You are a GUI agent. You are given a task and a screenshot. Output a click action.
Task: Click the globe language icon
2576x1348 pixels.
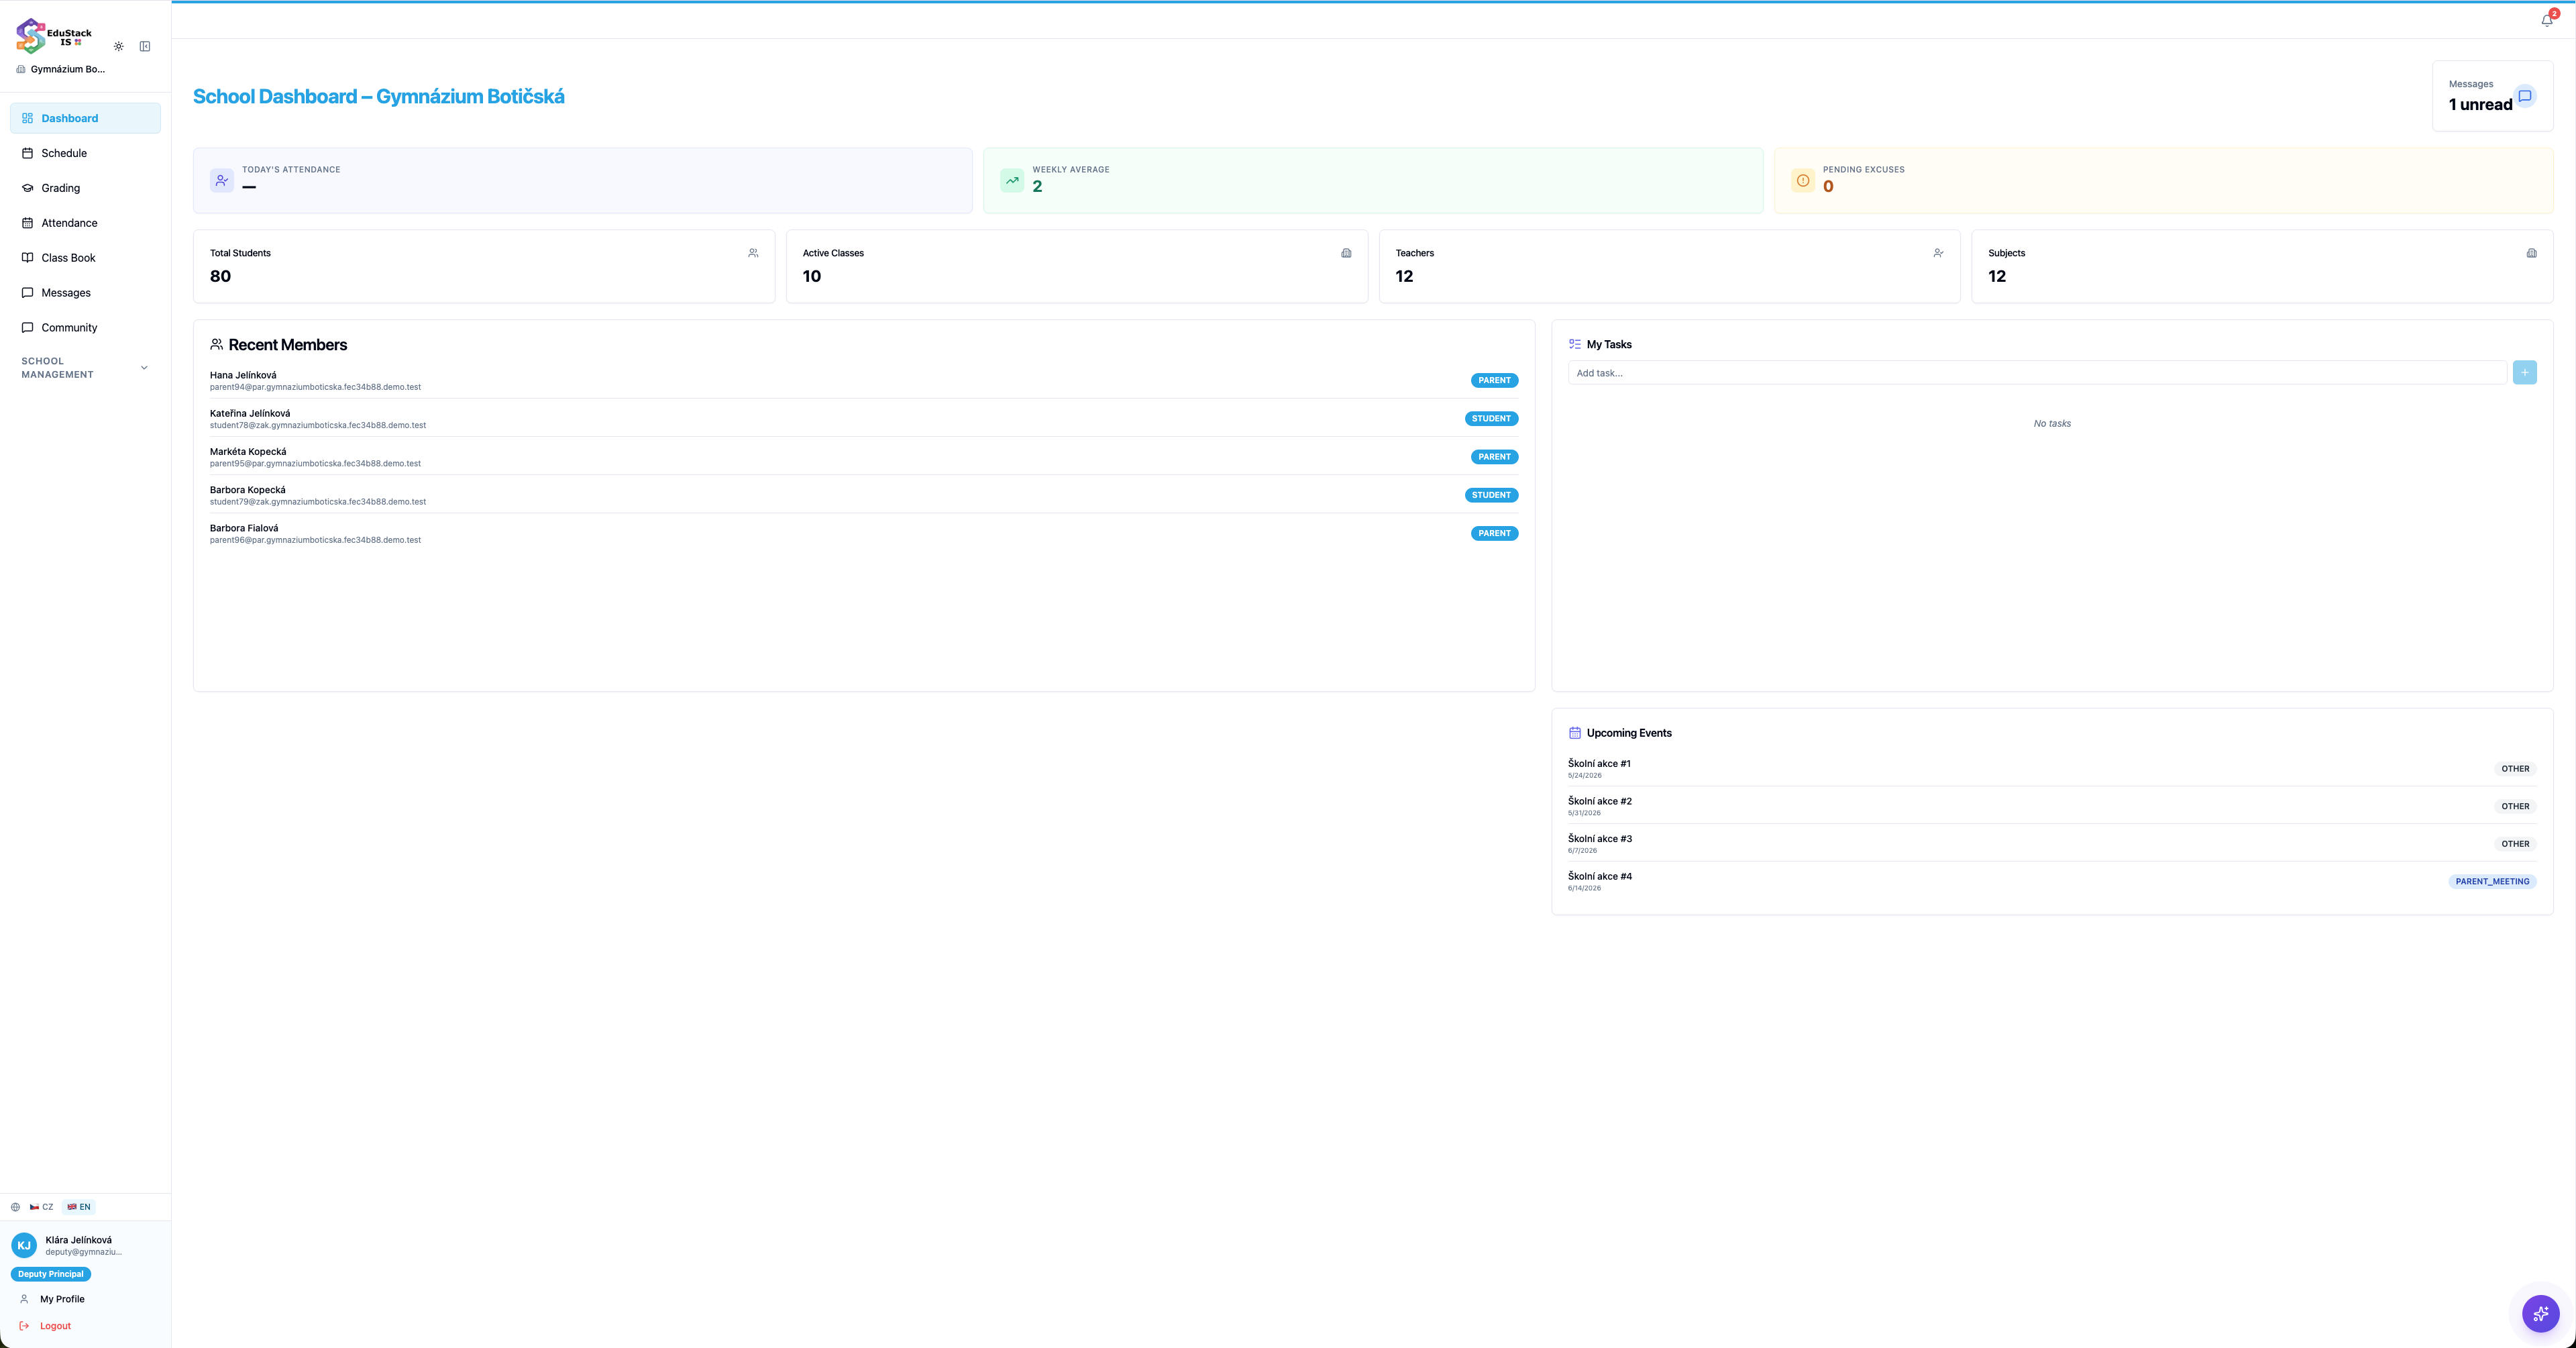15,1207
